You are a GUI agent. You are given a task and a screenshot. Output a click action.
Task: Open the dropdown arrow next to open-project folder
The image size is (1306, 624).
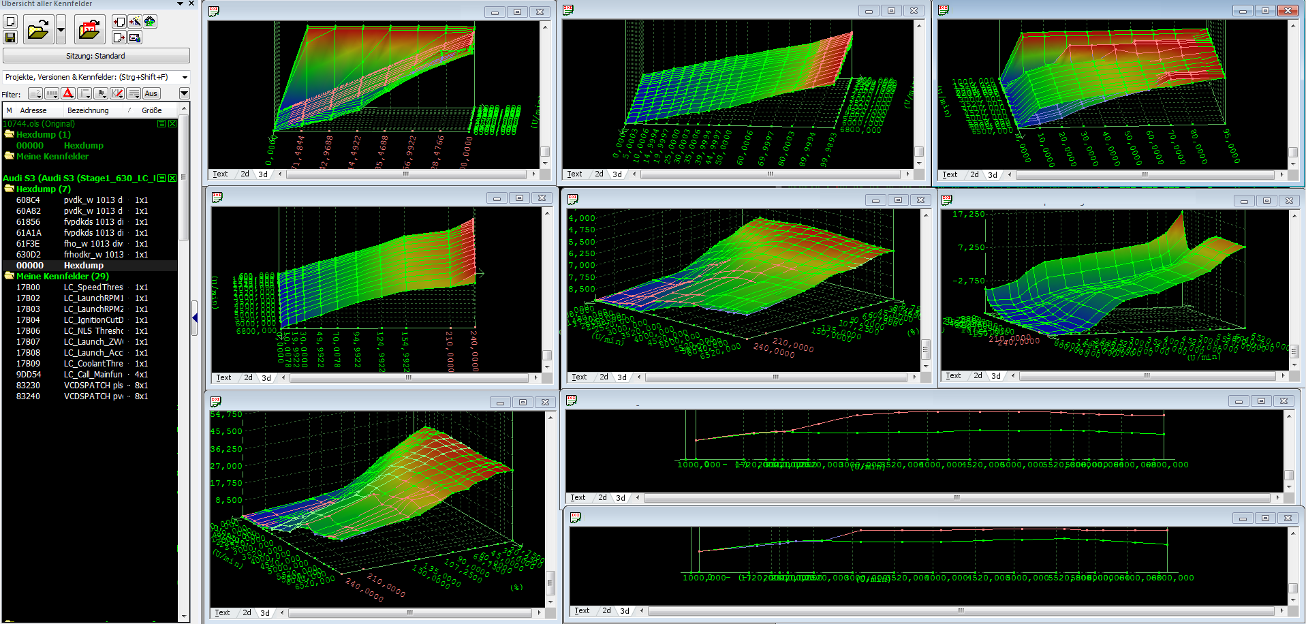61,30
